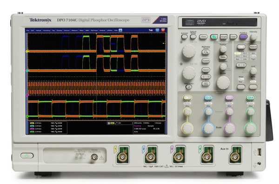The image size is (279, 184).
Task: Click the Mark left/right arrows button
Action: [206, 77]
